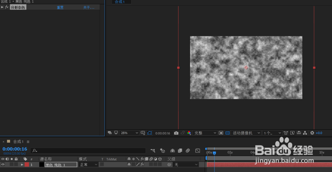Screen dimensions: 332x172
Task: Click the reset exposure icon
Action: coord(312,133)
